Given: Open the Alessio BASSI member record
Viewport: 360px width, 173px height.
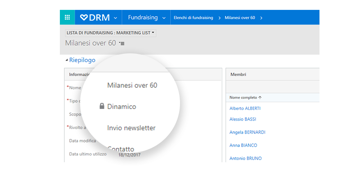Looking at the screenshot, I should [x=243, y=119].
